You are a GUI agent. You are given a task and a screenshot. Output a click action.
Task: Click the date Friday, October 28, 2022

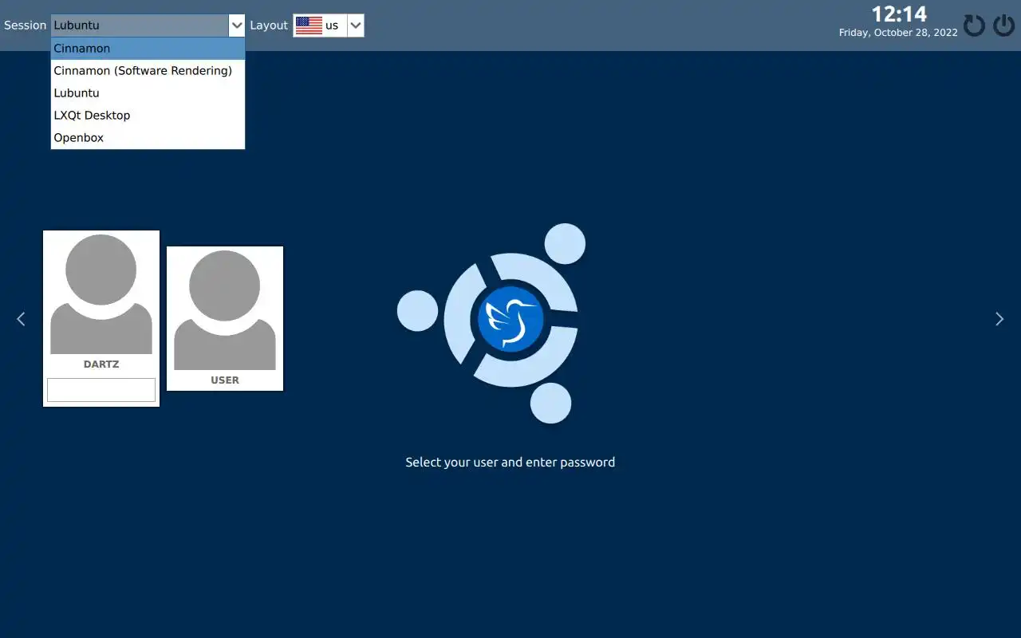tap(898, 33)
